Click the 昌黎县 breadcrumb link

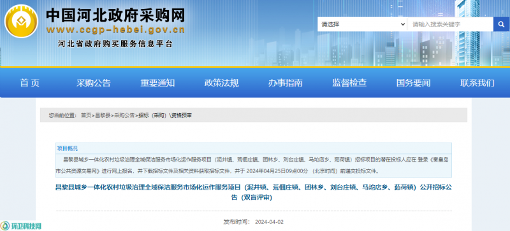click(103, 115)
